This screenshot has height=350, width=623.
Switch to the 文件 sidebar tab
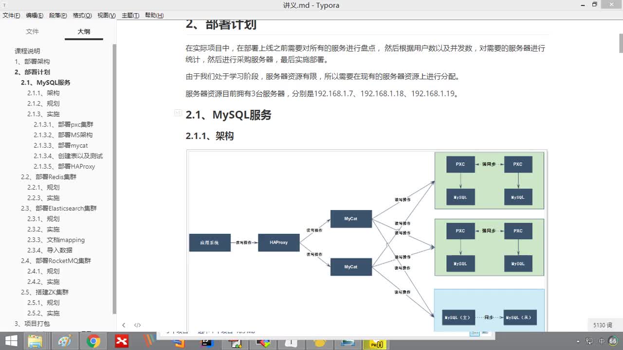32,32
